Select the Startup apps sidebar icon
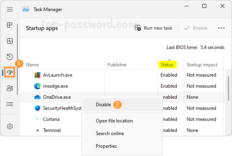This screenshot has height=156, width=232. pos(9,72)
